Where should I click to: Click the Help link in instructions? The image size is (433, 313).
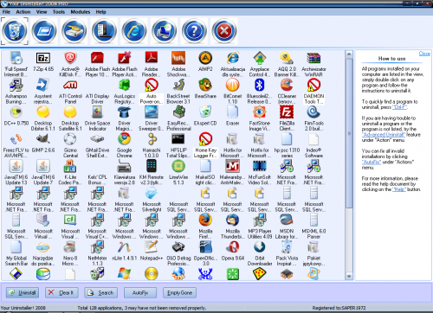click(x=399, y=189)
